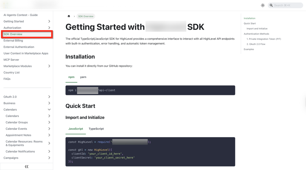Jump to Quick Start in table of contents
306x170 pixels.
(250, 23)
